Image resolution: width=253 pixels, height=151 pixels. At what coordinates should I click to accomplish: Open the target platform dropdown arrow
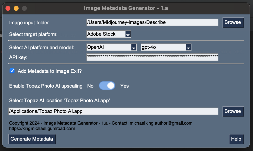[x=128, y=34]
